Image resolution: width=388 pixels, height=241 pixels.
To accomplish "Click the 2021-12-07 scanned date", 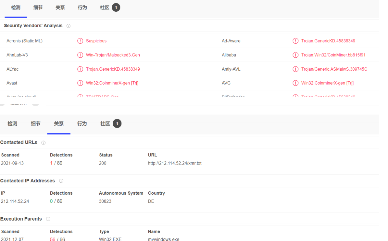I will tap(12, 239).
